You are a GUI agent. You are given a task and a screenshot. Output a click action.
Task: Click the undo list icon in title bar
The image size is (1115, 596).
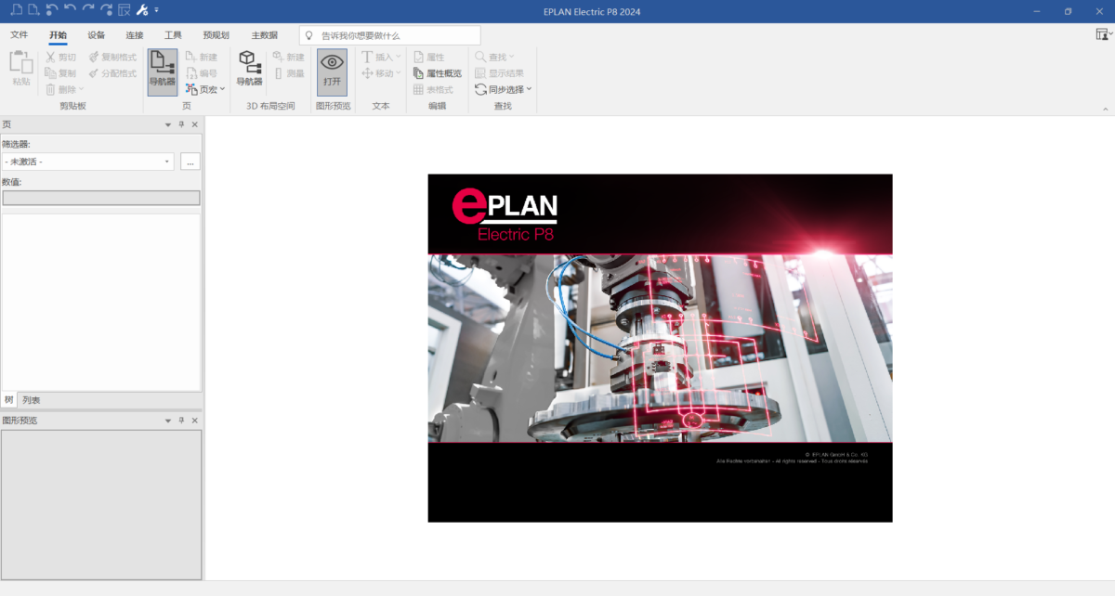coord(52,10)
